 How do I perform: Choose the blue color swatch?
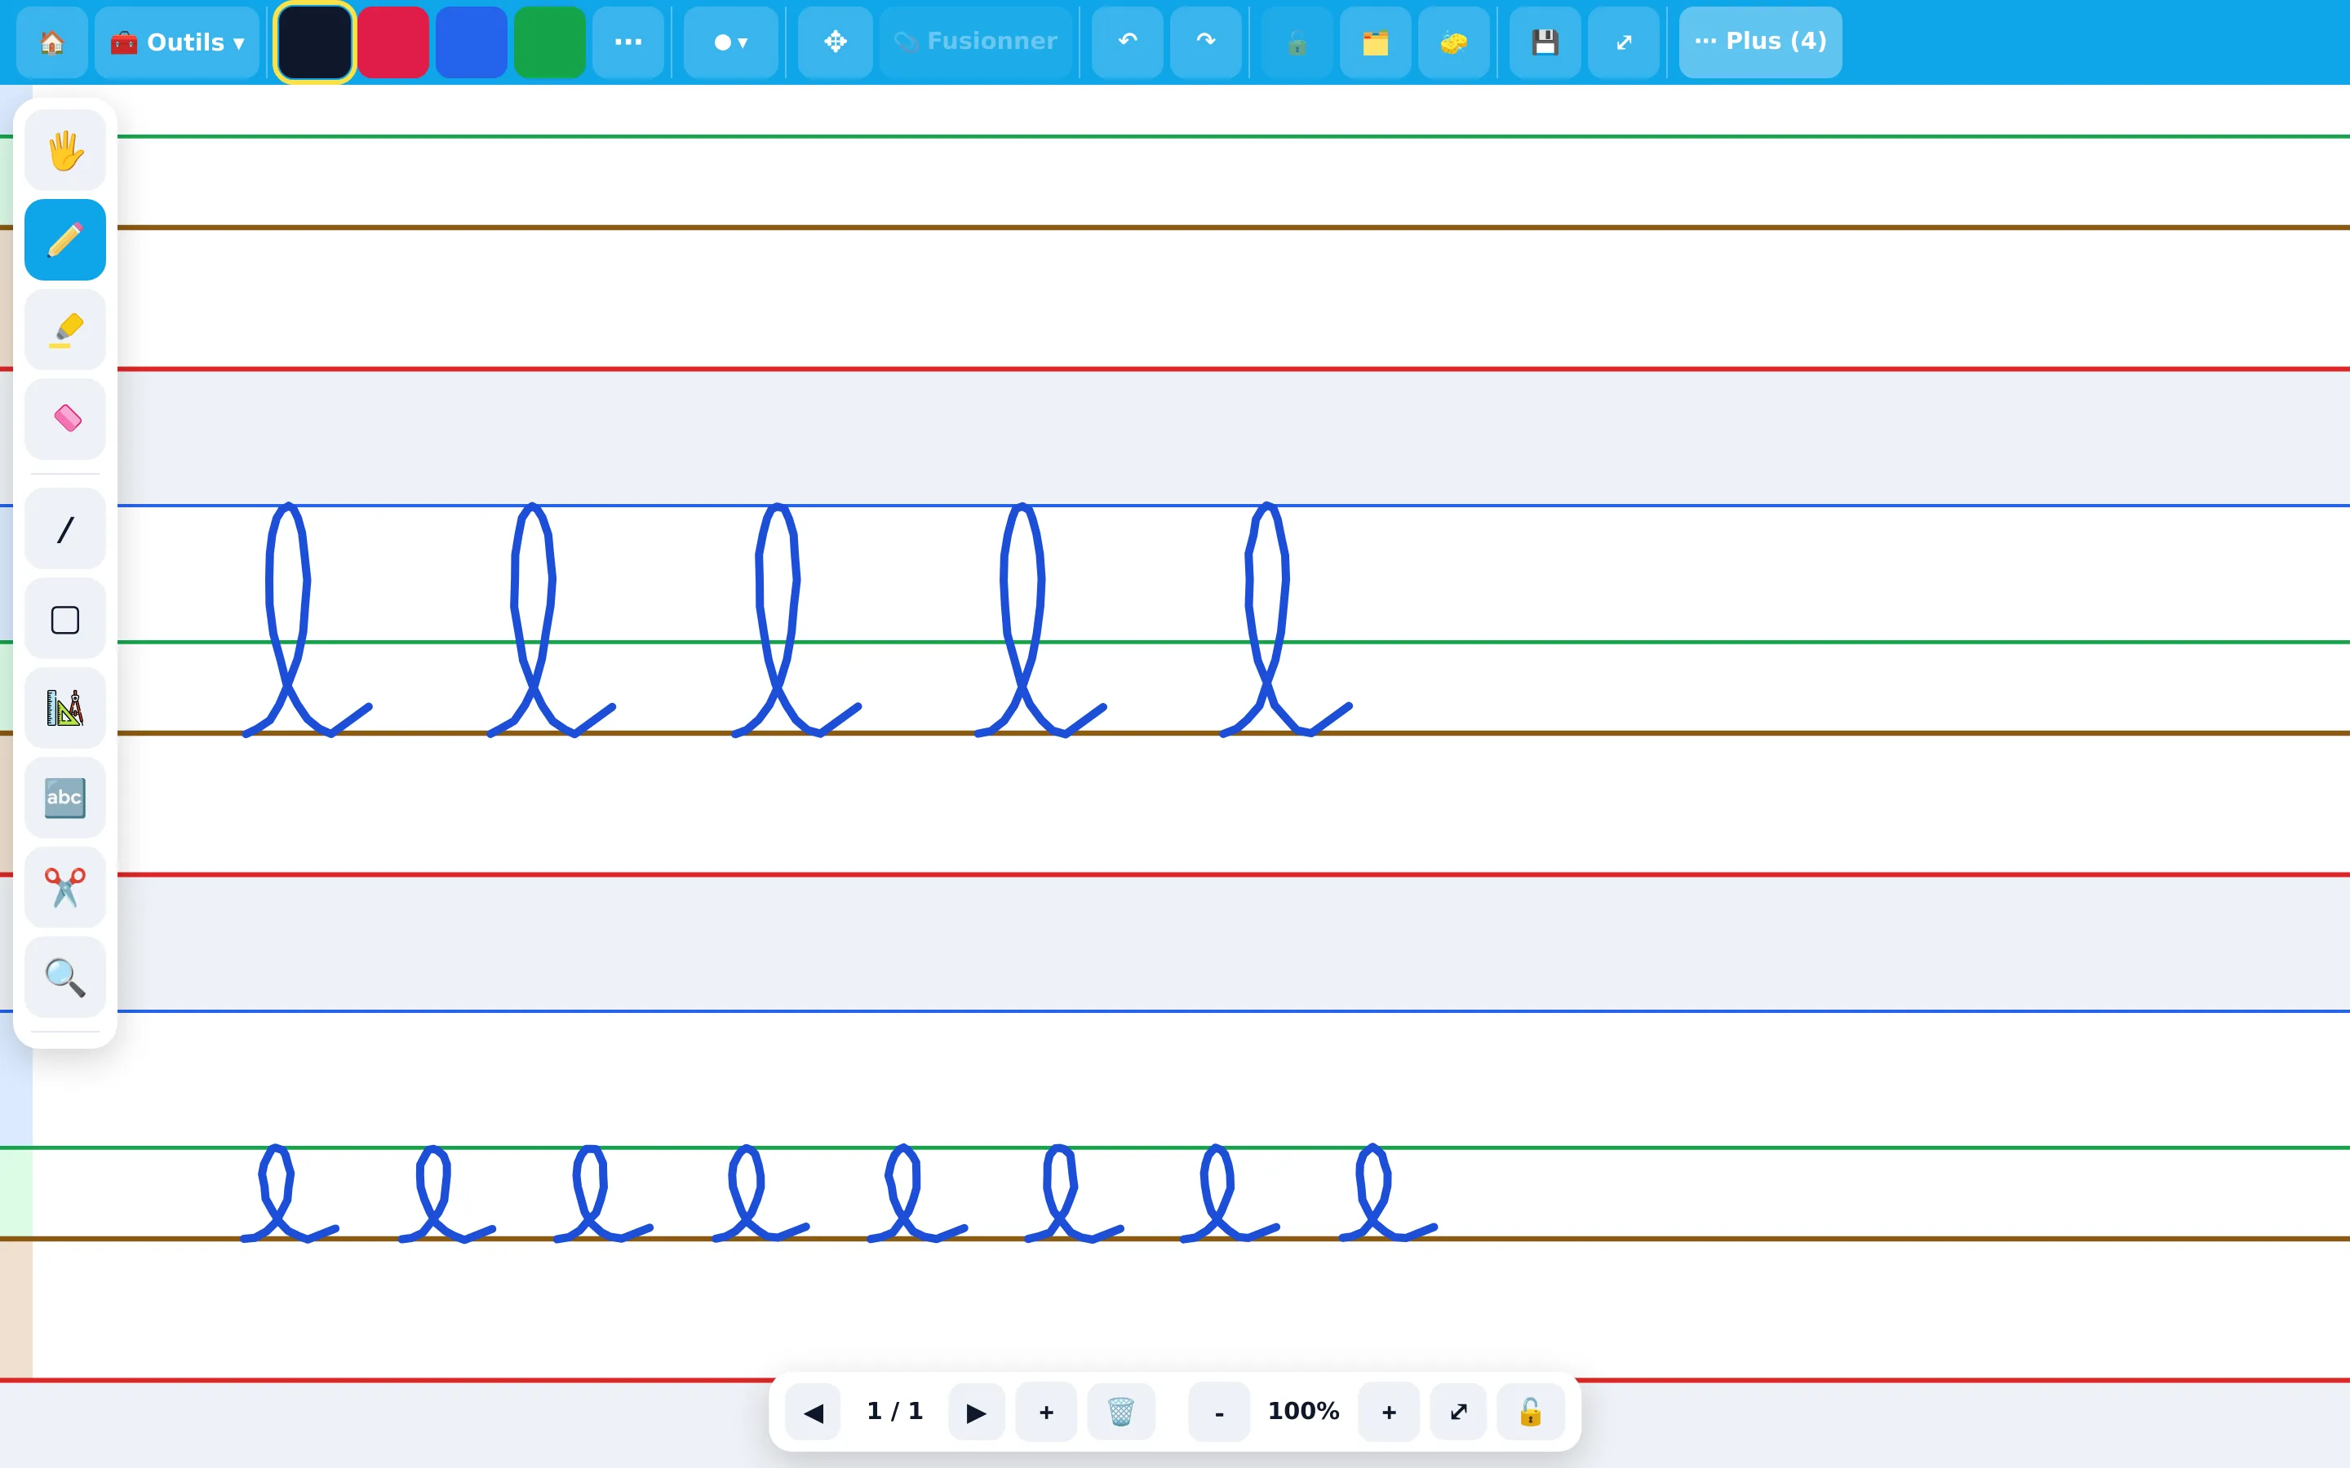point(472,42)
